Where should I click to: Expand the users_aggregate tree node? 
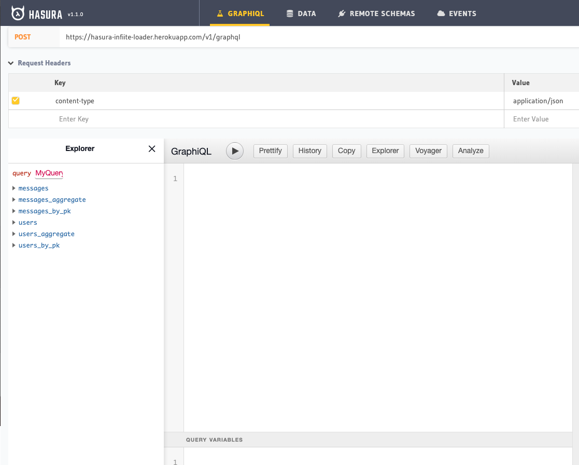point(14,234)
